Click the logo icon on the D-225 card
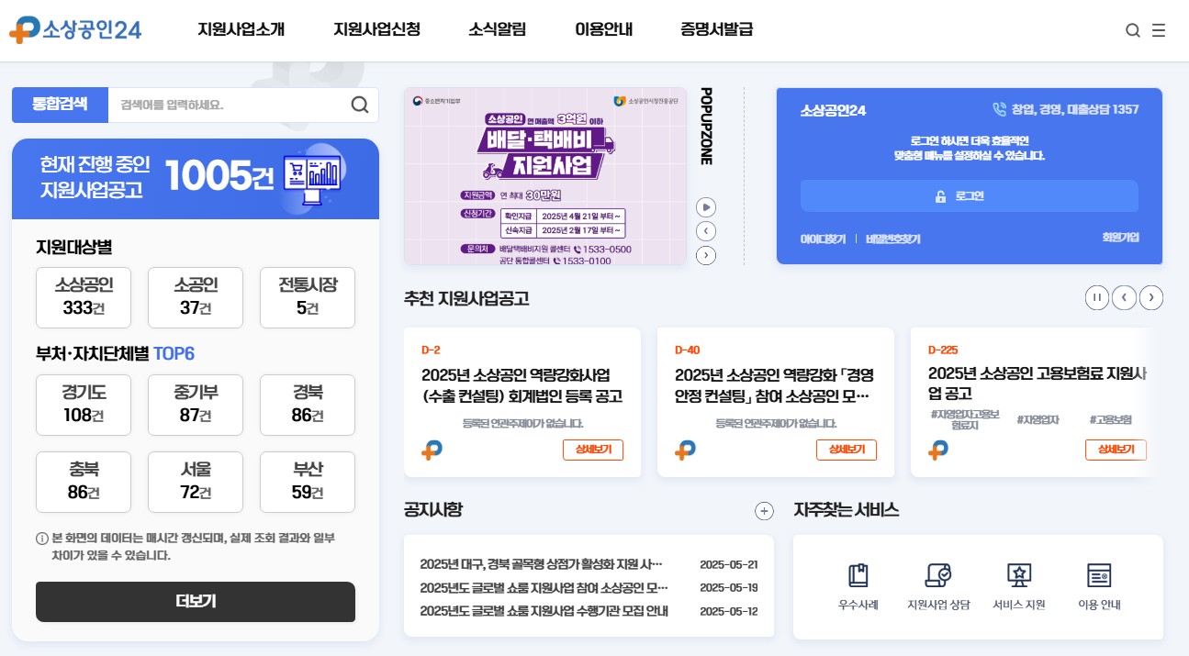Screen dimensions: 1189x656 pos(938,450)
